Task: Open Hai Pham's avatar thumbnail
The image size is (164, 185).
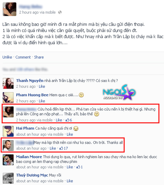Action: click(x=8, y=131)
